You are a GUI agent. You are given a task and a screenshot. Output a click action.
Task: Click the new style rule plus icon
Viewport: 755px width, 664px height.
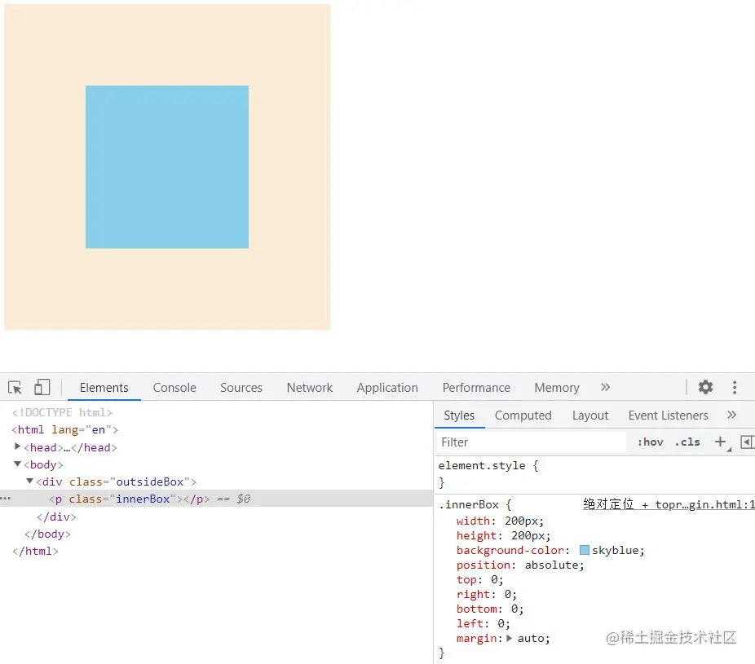click(x=721, y=442)
